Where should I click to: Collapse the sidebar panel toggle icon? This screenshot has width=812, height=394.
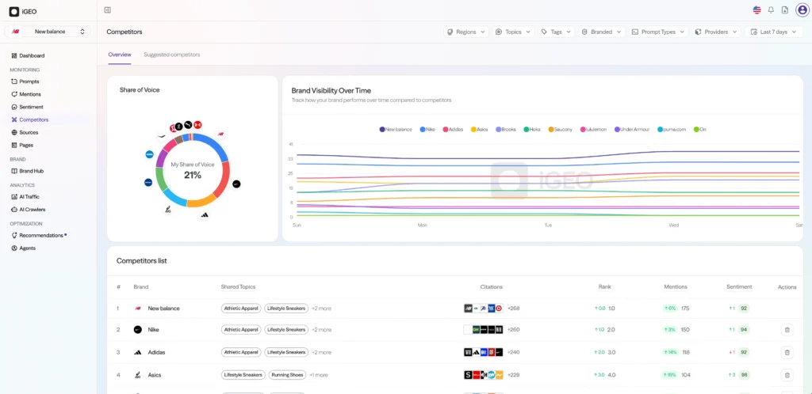pyautogui.click(x=108, y=9)
